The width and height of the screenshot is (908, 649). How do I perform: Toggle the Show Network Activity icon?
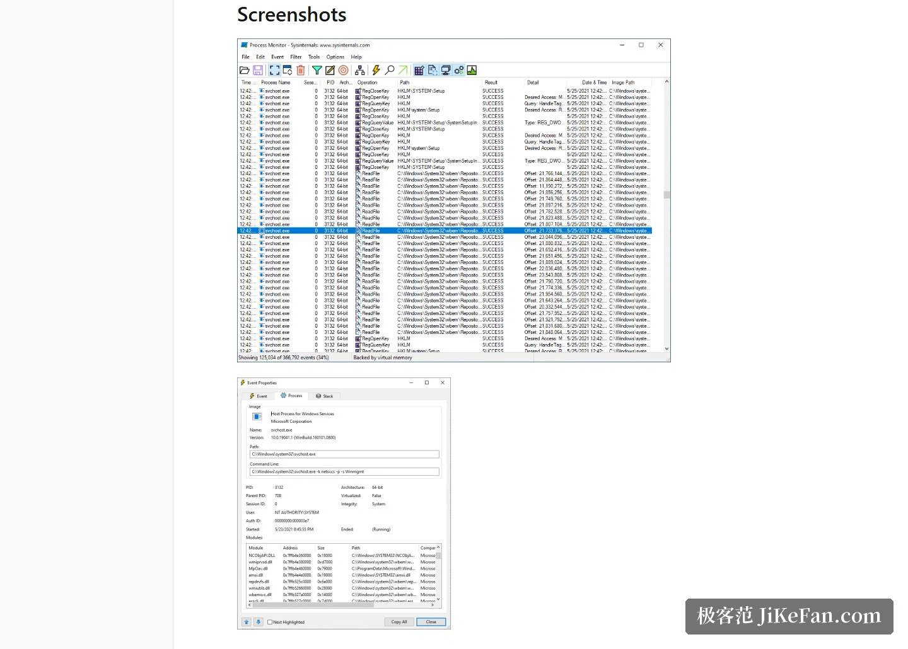[x=446, y=71]
